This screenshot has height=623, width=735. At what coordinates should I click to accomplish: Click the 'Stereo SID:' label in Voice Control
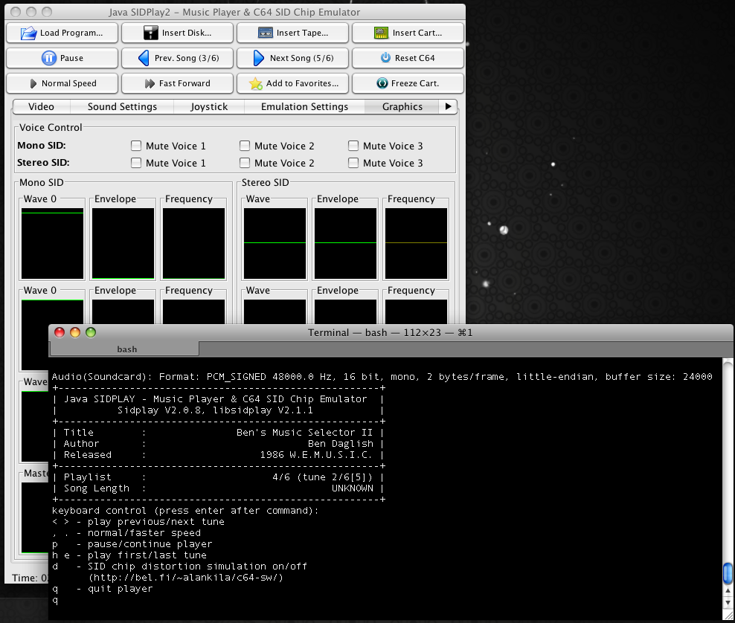(43, 163)
